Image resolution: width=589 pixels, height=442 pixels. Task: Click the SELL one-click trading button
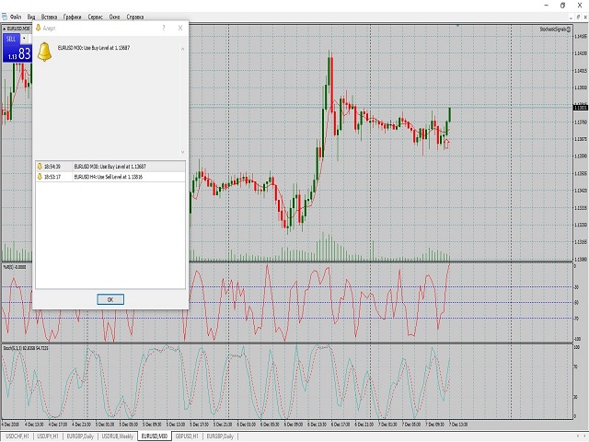[x=11, y=38]
